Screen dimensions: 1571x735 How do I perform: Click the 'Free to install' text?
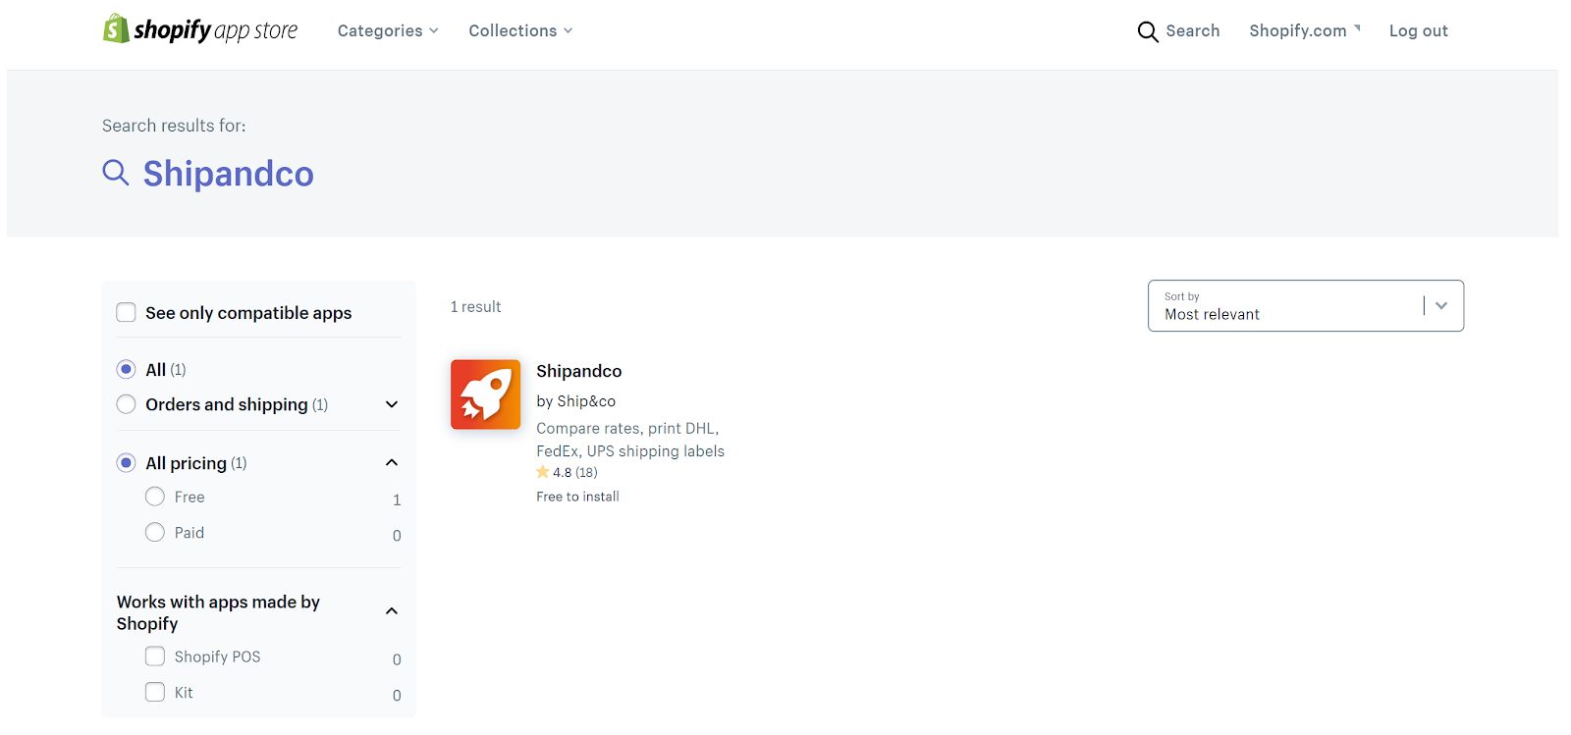578,497
